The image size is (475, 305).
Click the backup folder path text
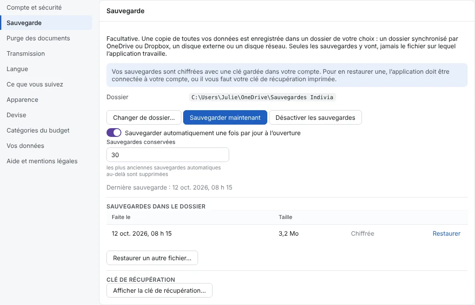pyautogui.click(x=262, y=97)
